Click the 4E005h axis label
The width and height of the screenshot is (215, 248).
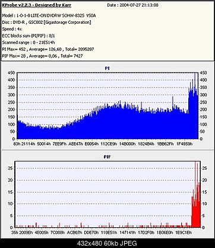[42, 233]
